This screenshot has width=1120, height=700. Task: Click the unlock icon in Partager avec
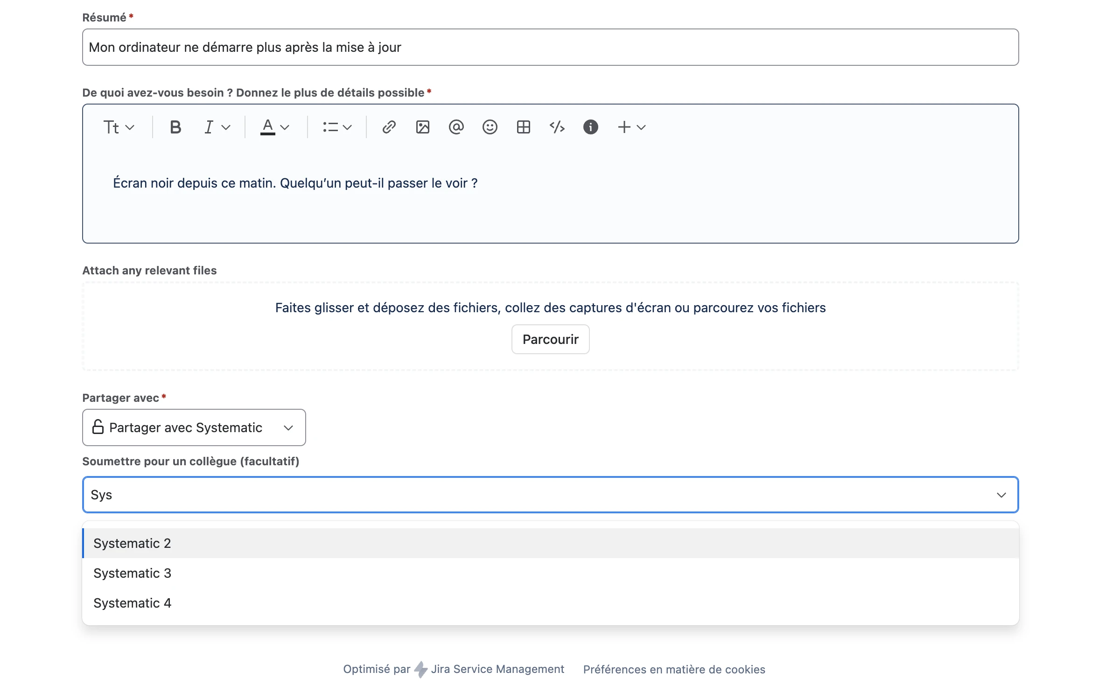pos(98,427)
